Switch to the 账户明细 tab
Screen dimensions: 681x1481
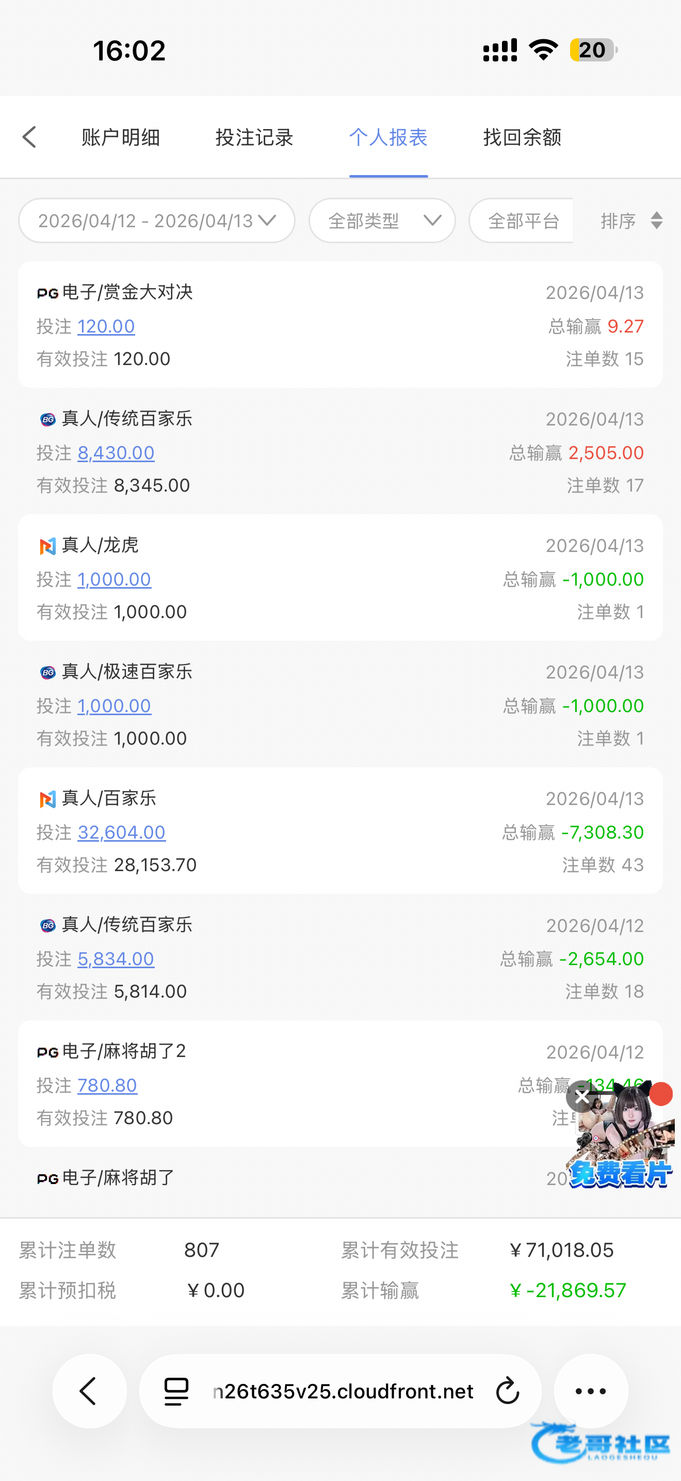point(121,137)
